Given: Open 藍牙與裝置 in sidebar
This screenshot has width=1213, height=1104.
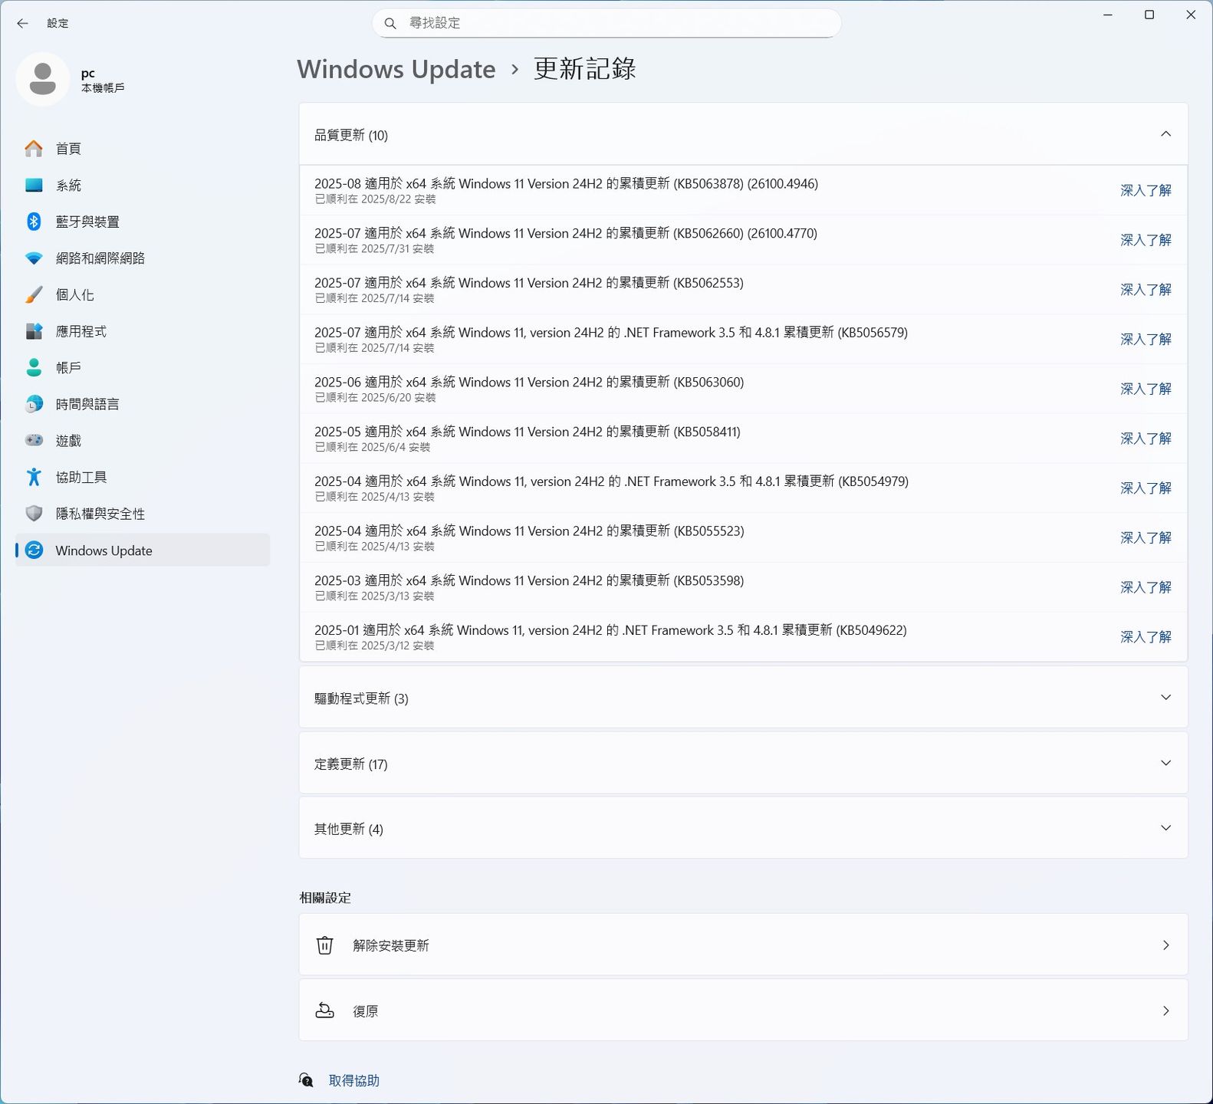Looking at the screenshot, I should (143, 222).
